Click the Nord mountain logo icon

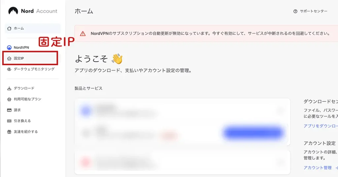click(13, 11)
